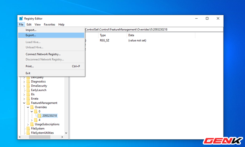Open the File menu

(21, 24)
